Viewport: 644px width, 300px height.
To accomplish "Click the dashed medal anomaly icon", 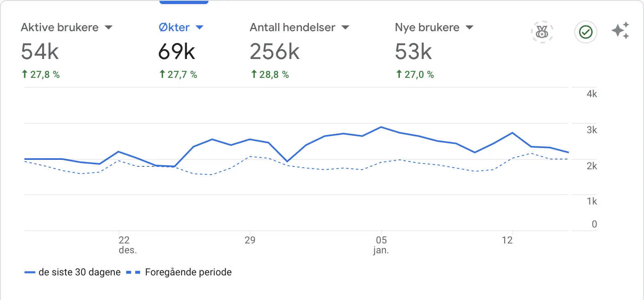I will click(542, 32).
